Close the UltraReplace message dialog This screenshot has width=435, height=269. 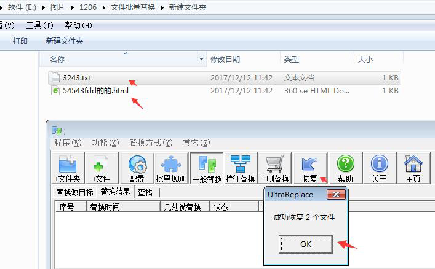coord(336,195)
